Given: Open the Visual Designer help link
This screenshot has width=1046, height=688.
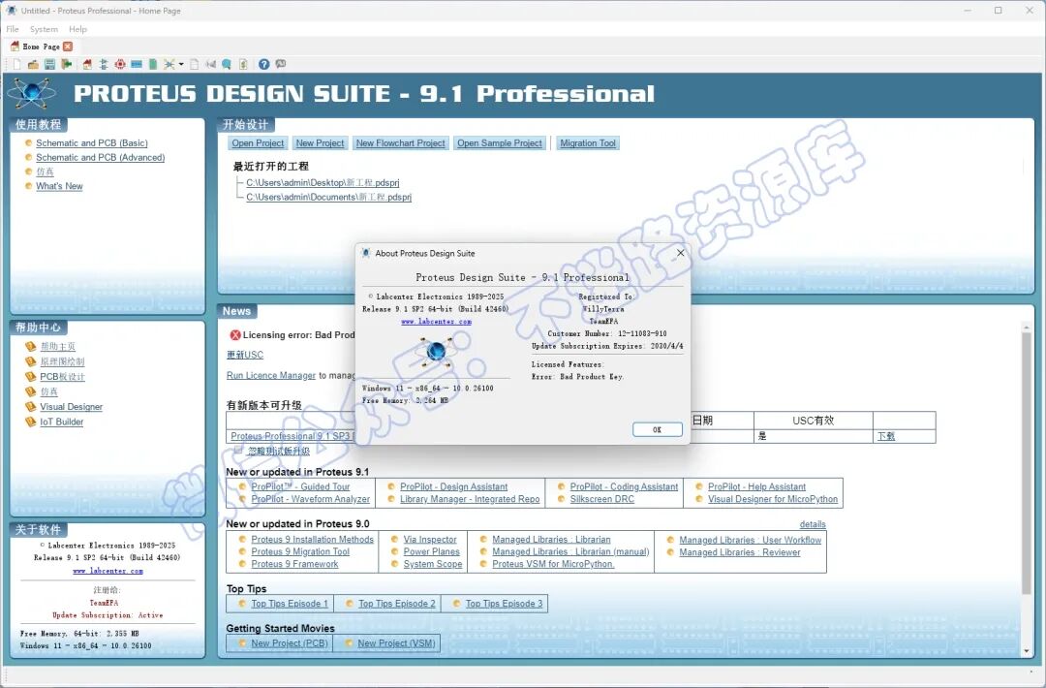Looking at the screenshot, I should point(72,406).
